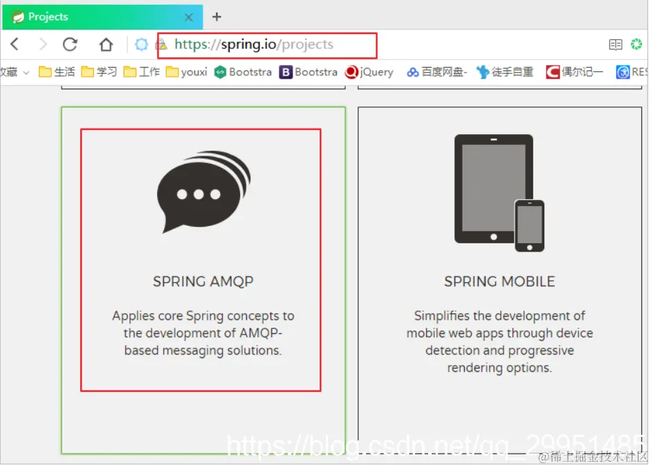
Task: Open the youxi bookmark folder
Action: point(187,72)
